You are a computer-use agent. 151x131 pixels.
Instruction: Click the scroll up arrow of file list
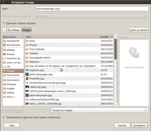(115, 36)
